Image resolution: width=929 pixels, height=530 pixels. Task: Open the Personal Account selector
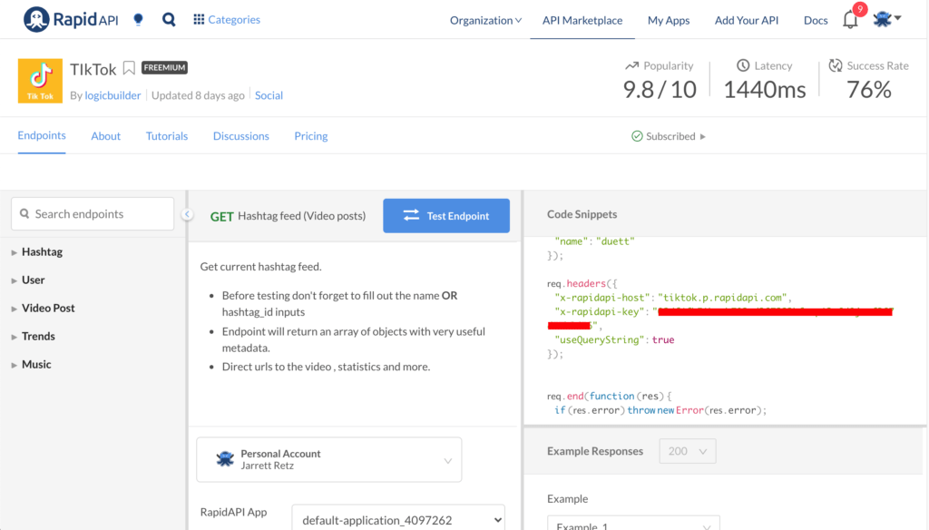329,460
